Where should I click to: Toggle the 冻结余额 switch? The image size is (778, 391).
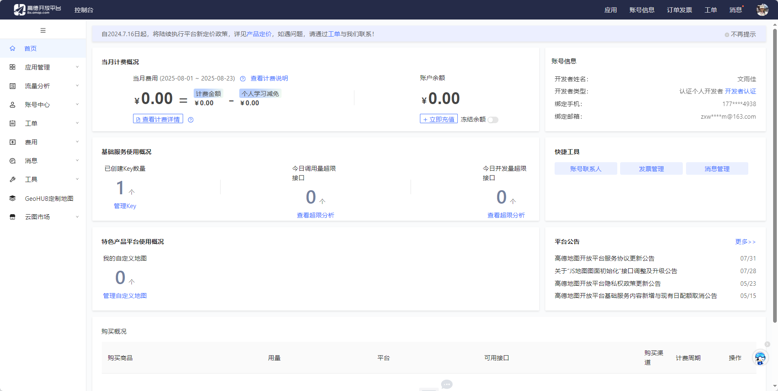click(x=493, y=120)
